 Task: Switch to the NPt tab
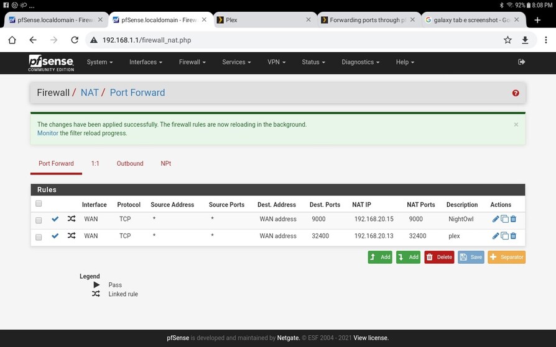(165, 164)
